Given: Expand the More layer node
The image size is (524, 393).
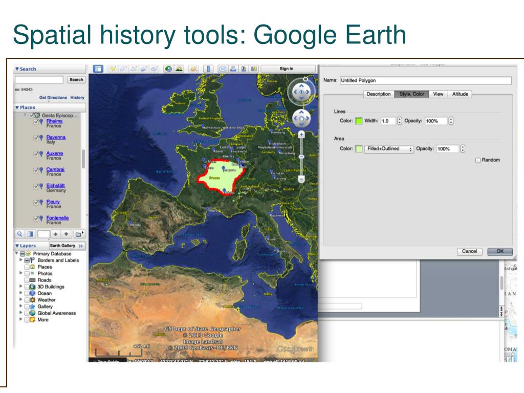Looking at the screenshot, I should (20, 319).
